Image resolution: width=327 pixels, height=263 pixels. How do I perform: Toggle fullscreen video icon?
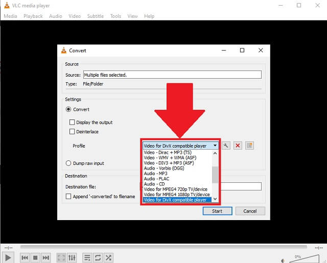61,258
